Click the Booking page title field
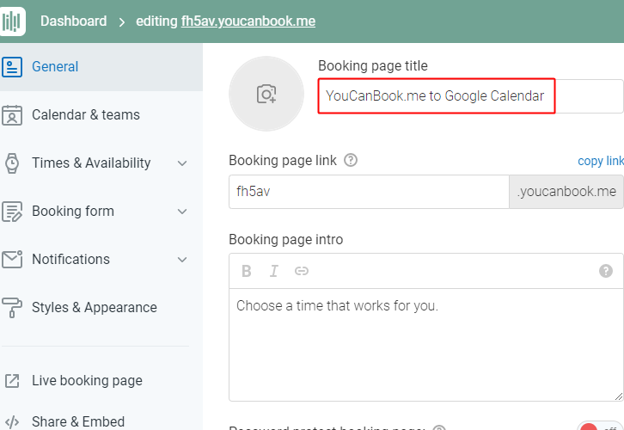The height and width of the screenshot is (430, 624). click(471, 96)
